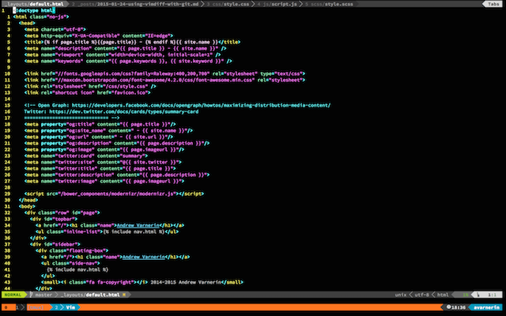Click the master git branch indicator
Viewport: 506px width, 316px height.
(x=41, y=295)
